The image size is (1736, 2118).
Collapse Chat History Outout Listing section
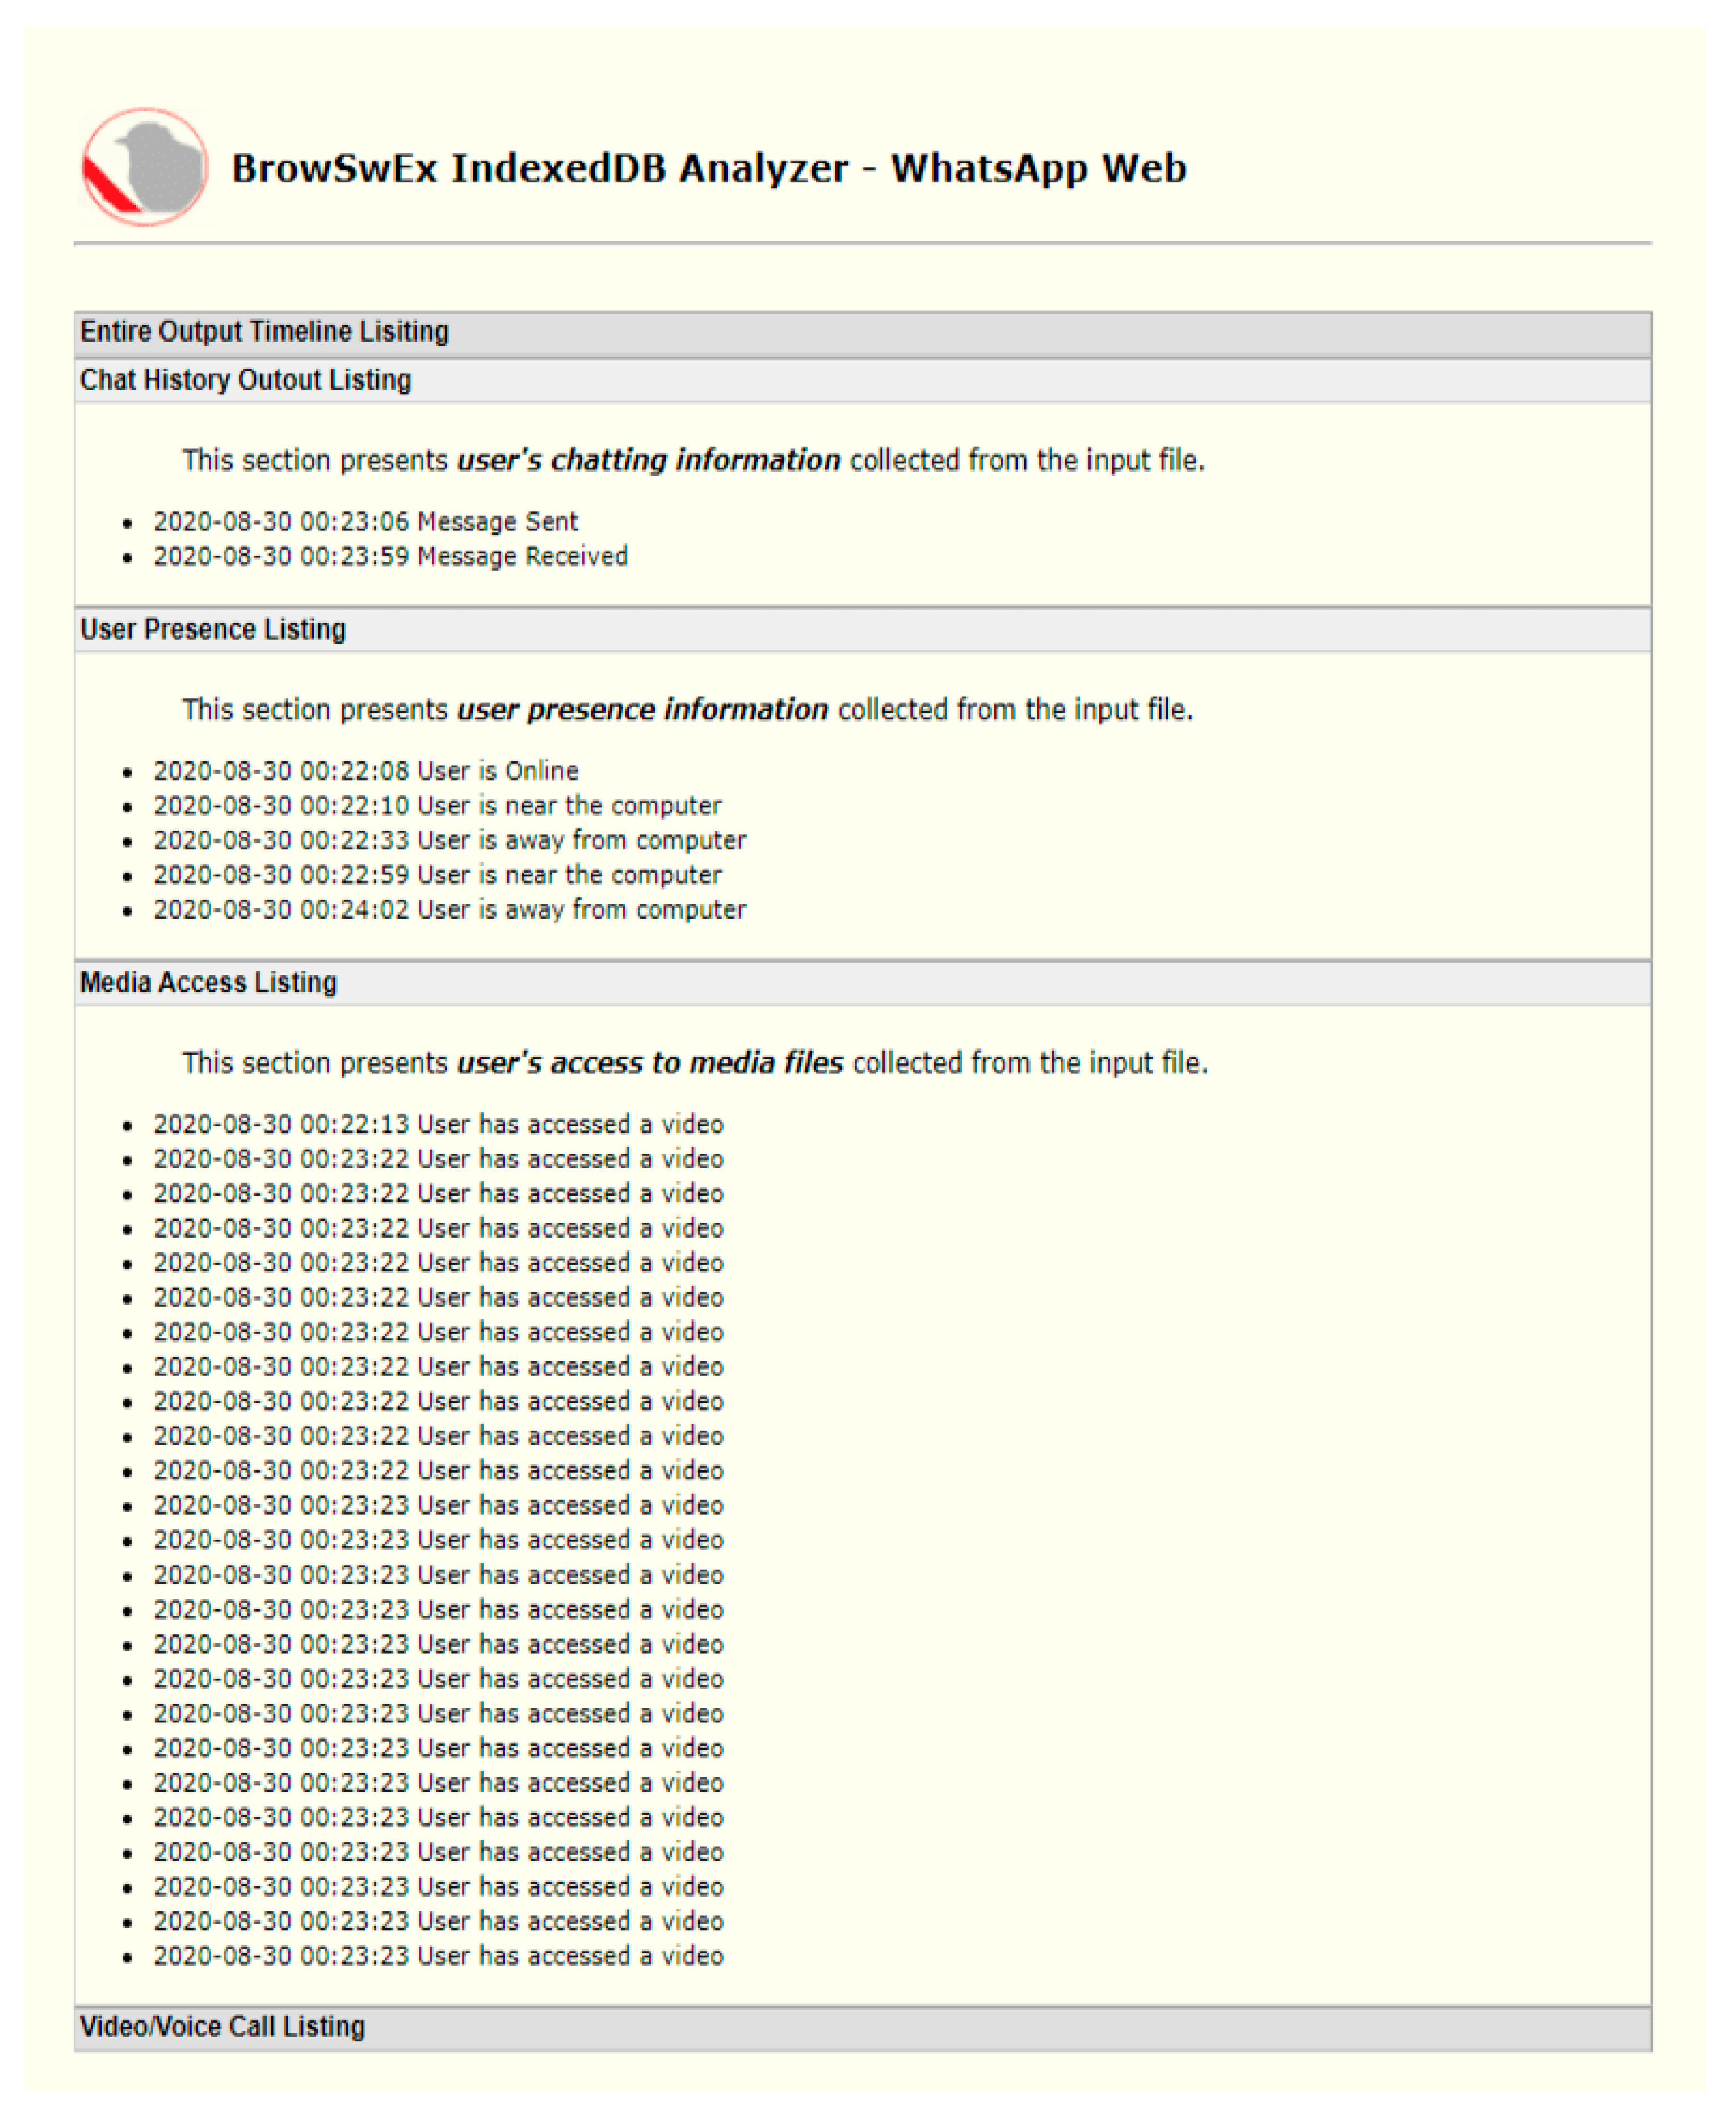tap(245, 380)
